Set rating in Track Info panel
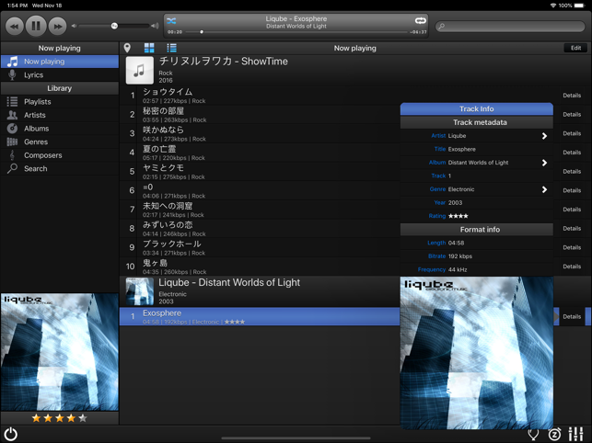The height and width of the screenshot is (443, 592). (458, 216)
